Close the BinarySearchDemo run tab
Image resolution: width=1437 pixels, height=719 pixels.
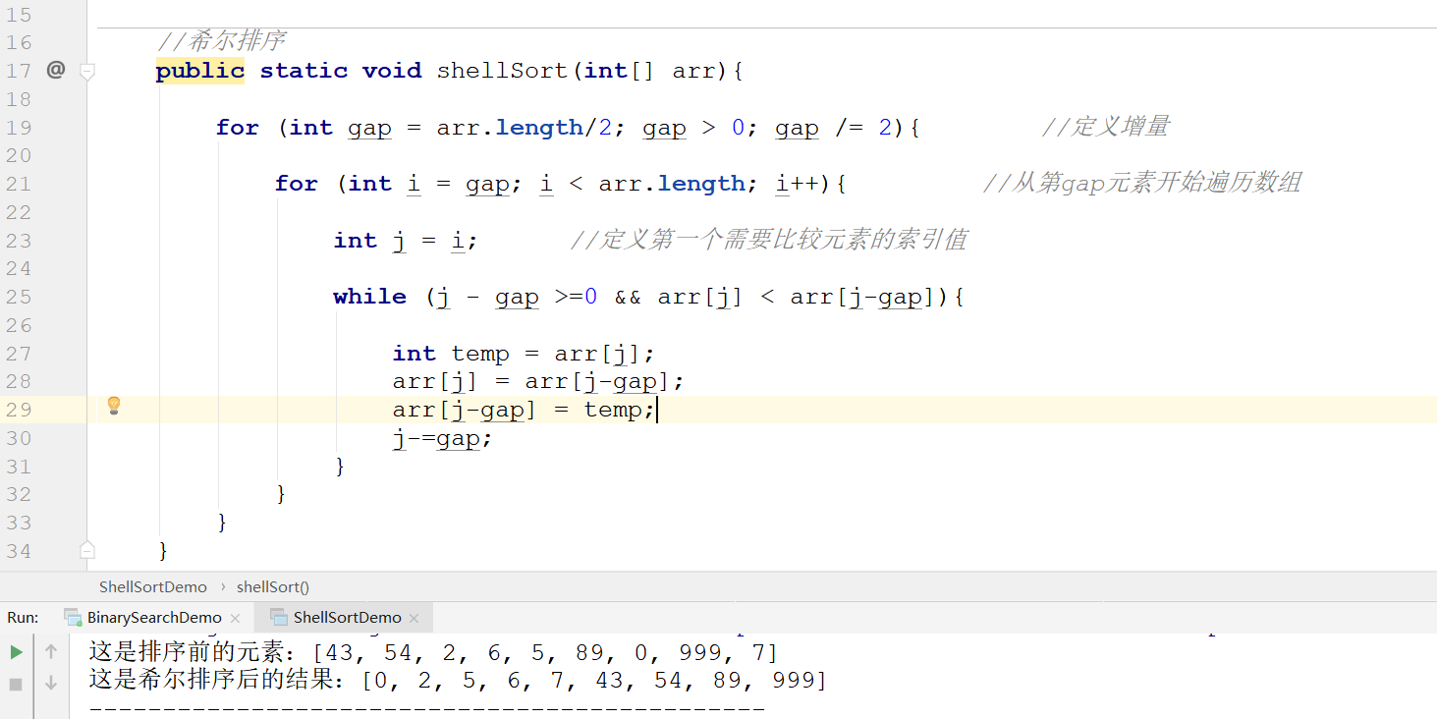point(235,618)
